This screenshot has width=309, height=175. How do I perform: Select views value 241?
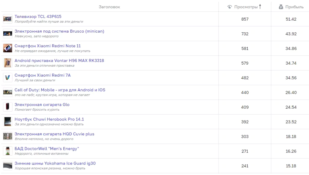click(245, 166)
